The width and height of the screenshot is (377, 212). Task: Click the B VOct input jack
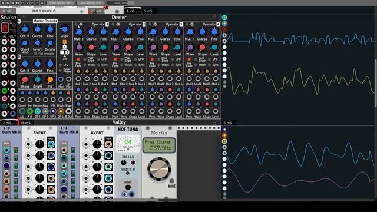coord(68,79)
